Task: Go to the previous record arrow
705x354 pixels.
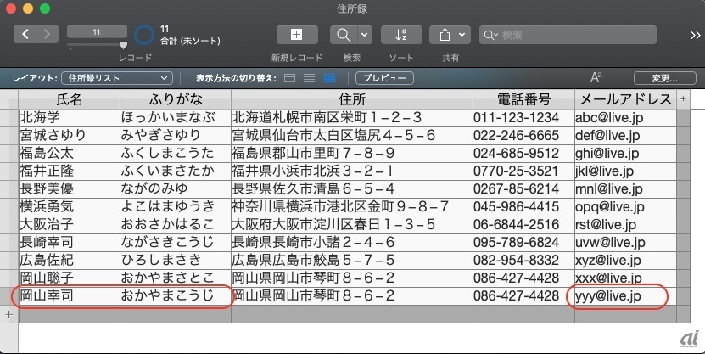Action: click(26, 35)
